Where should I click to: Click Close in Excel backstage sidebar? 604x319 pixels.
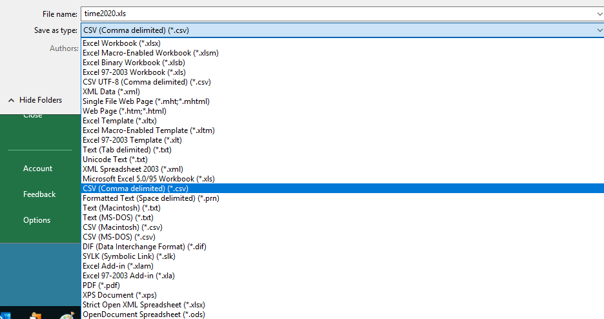(x=32, y=116)
